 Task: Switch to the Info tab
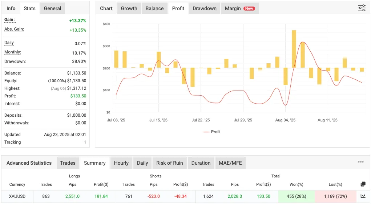pyautogui.click(x=11, y=8)
